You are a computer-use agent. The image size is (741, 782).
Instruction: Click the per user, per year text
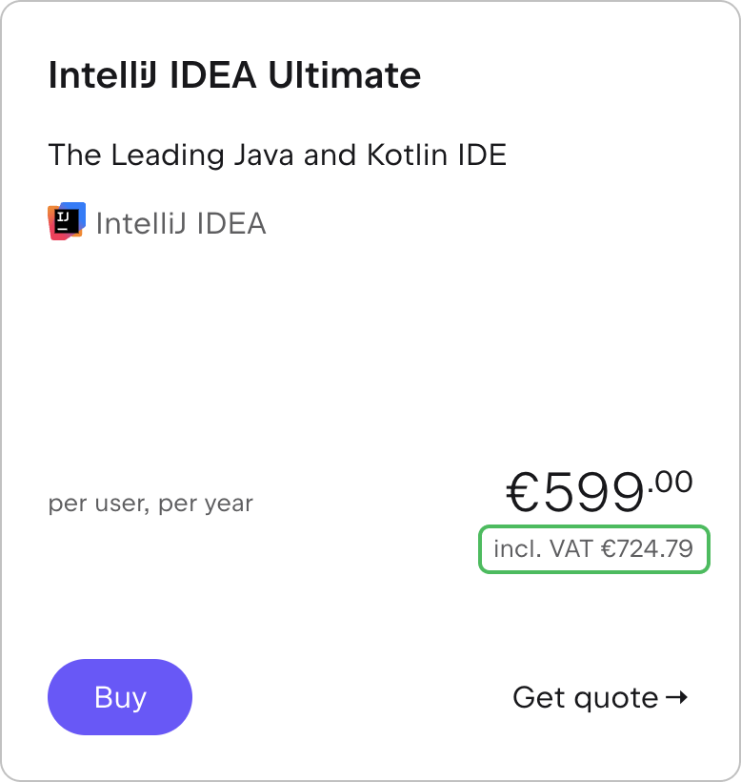(150, 504)
